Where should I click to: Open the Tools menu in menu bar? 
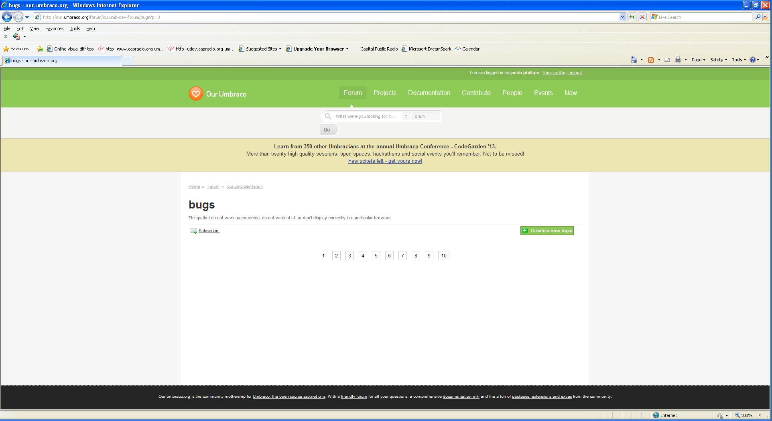point(75,28)
